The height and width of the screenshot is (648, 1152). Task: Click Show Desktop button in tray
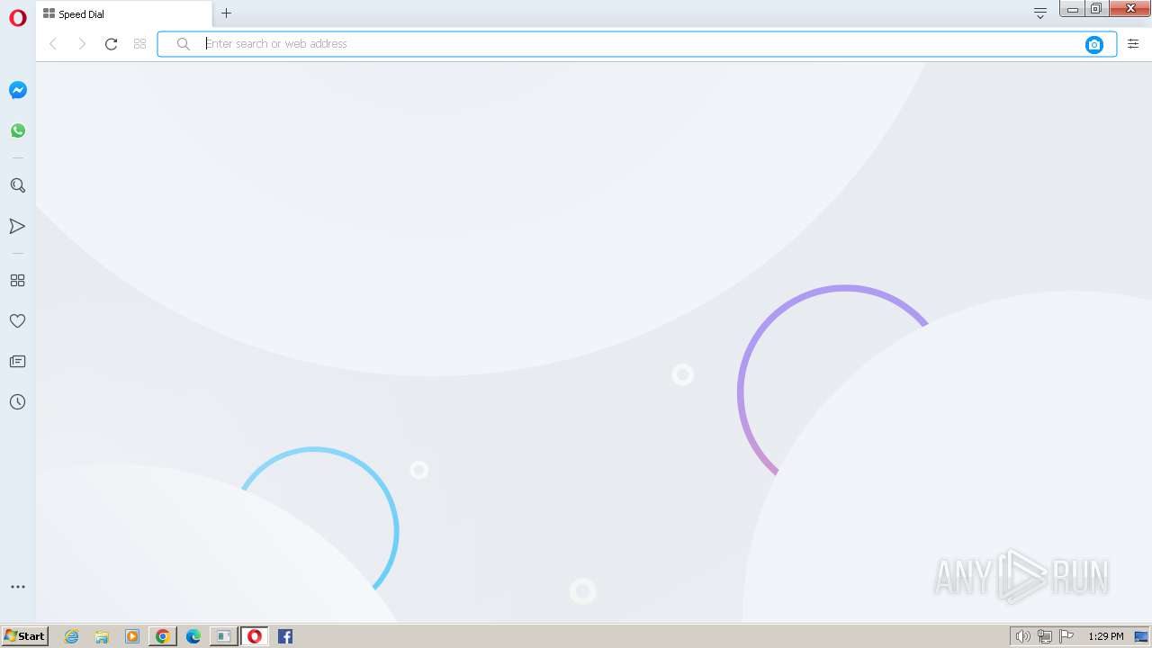1142,636
